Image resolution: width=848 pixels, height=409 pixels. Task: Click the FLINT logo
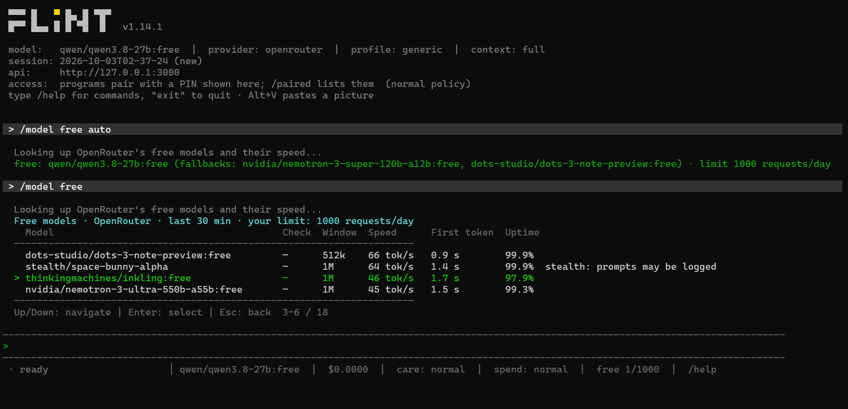[x=60, y=21]
